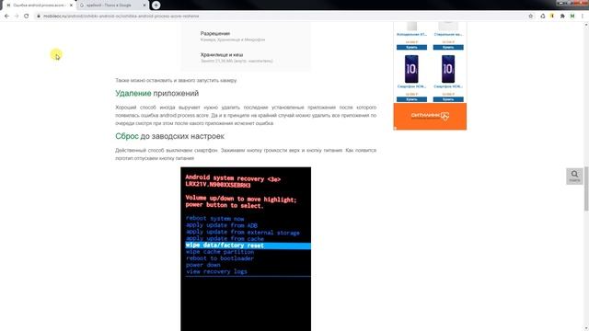Go back to the previous page
The width and height of the screenshot is (589, 331).
pos(6,17)
